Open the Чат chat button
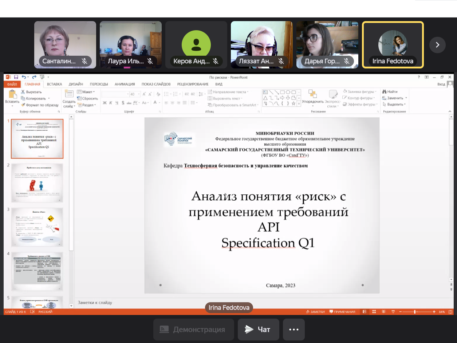 pos(258,330)
